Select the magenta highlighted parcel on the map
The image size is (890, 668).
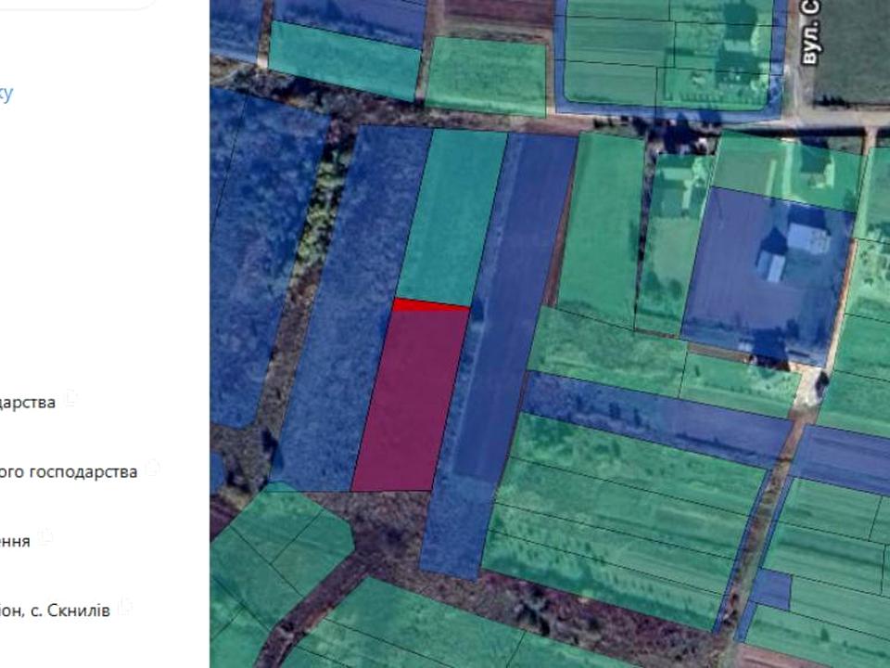[410, 399]
